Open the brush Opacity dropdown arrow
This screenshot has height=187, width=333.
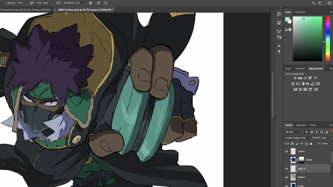point(26,3)
